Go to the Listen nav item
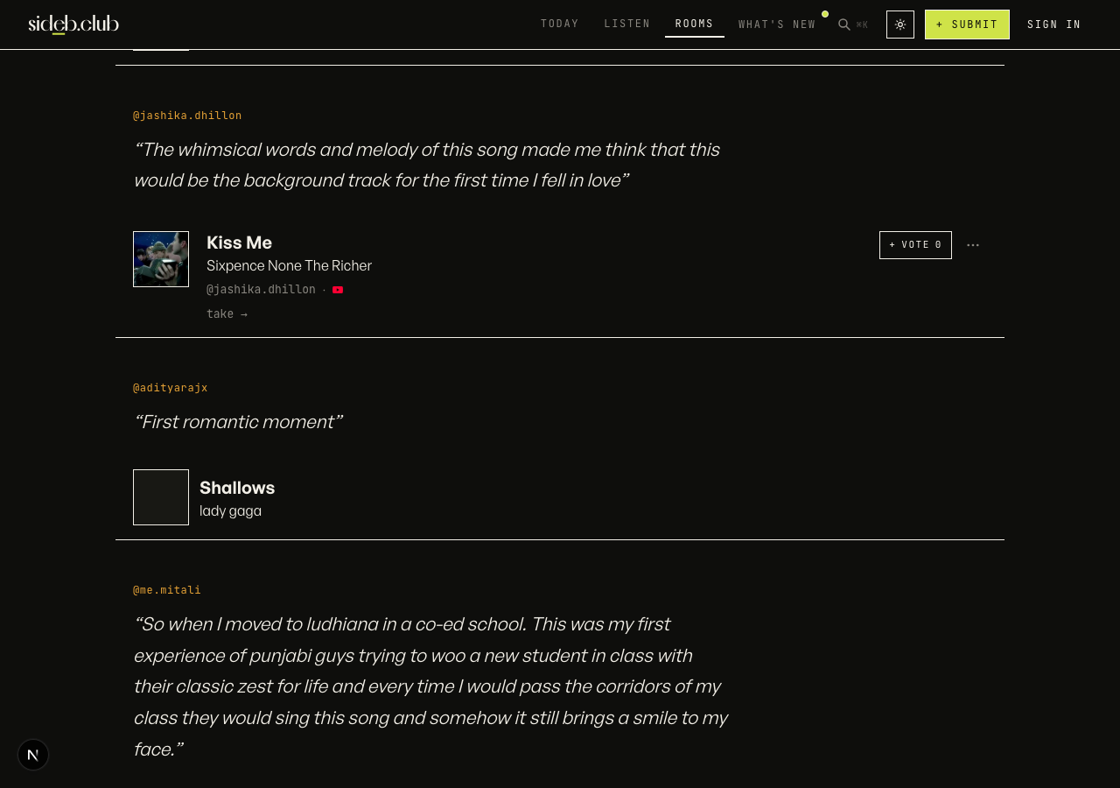This screenshot has height=788, width=1120. pos(627,24)
